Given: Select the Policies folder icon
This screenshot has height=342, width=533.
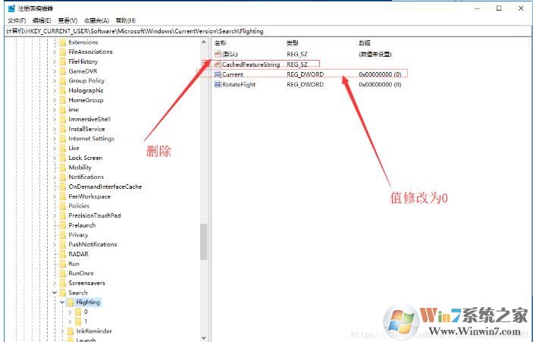Looking at the screenshot, I should (62, 206).
